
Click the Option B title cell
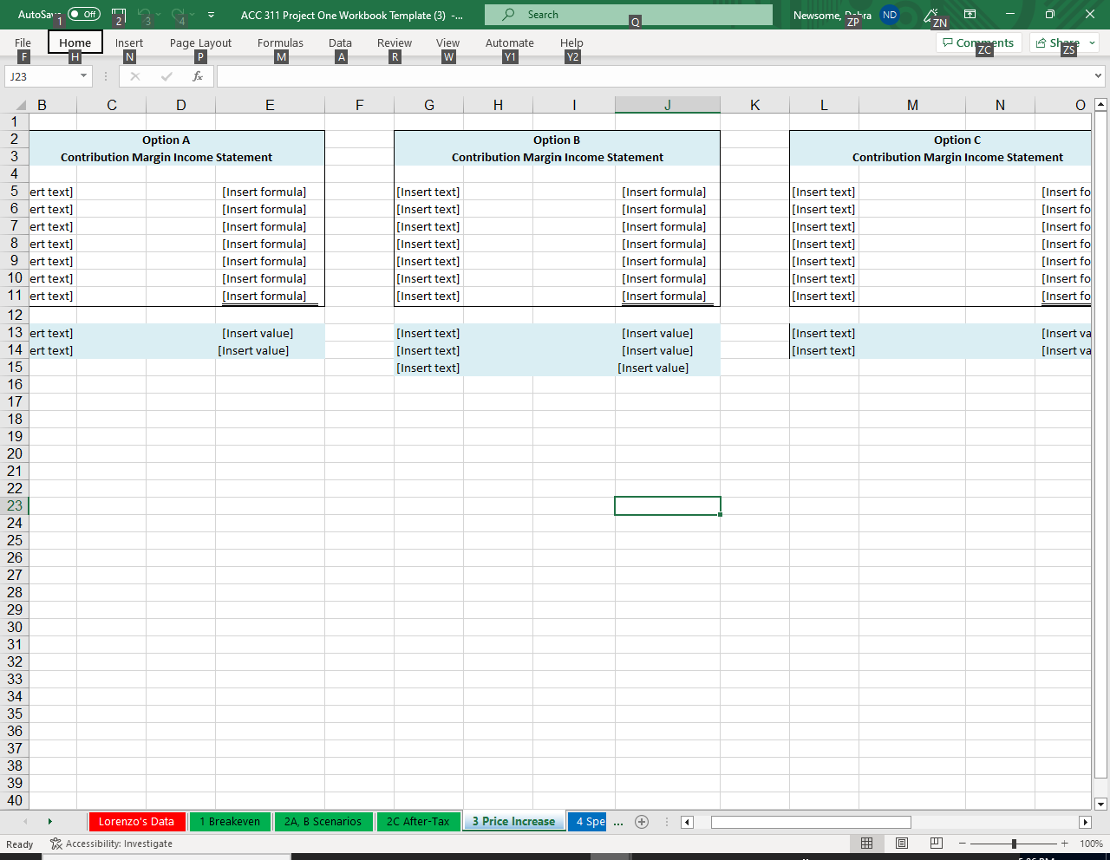557,140
